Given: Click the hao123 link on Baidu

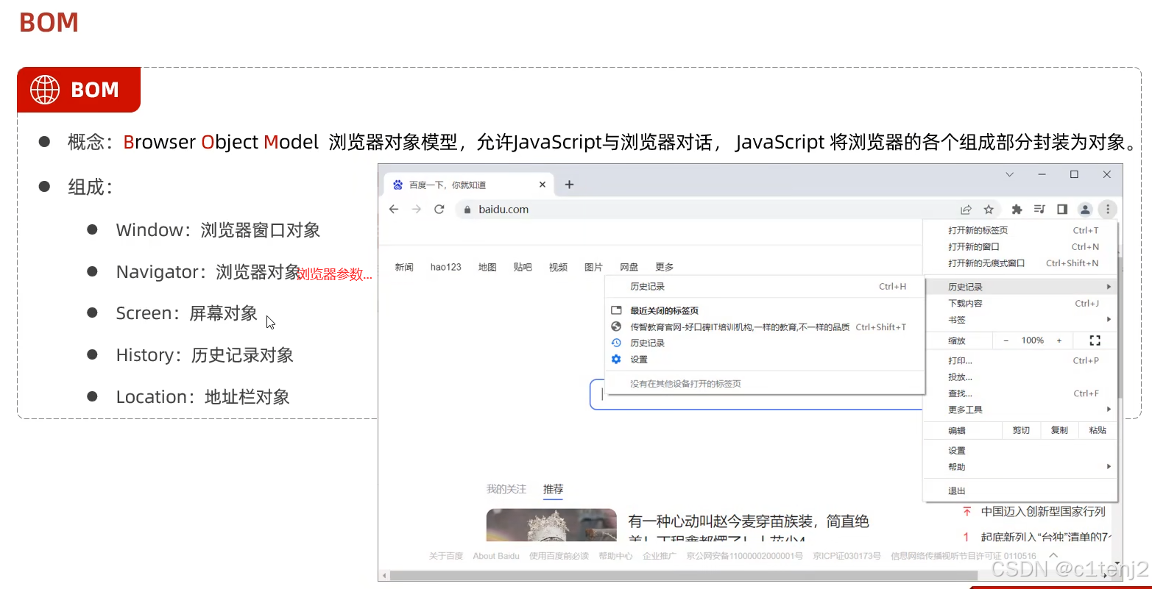Looking at the screenshot, I should (x=445, y=266).
